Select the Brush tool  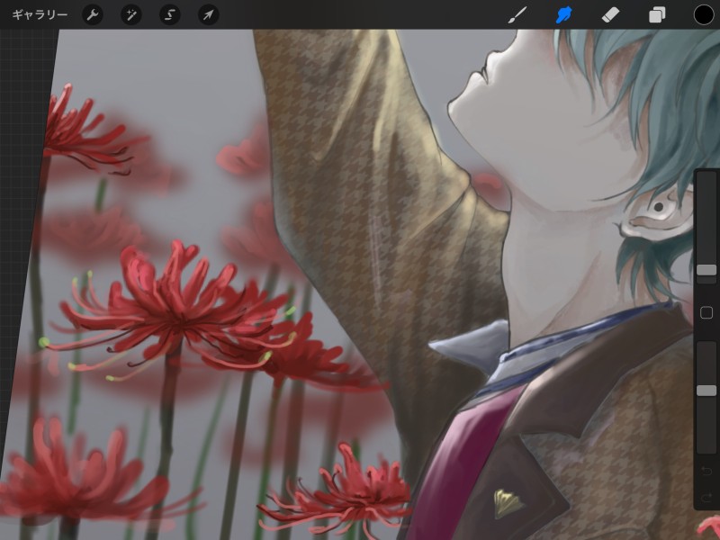[x=517, y=14]
